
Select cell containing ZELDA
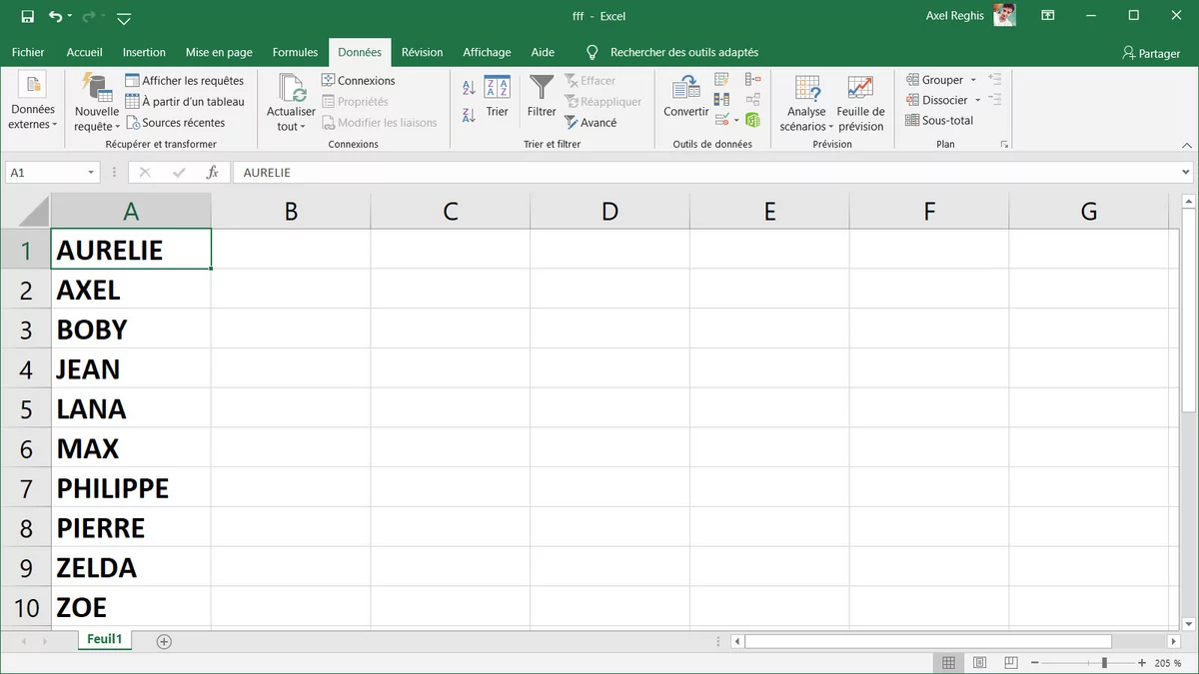pyautogui.click(x=131, y=567)
